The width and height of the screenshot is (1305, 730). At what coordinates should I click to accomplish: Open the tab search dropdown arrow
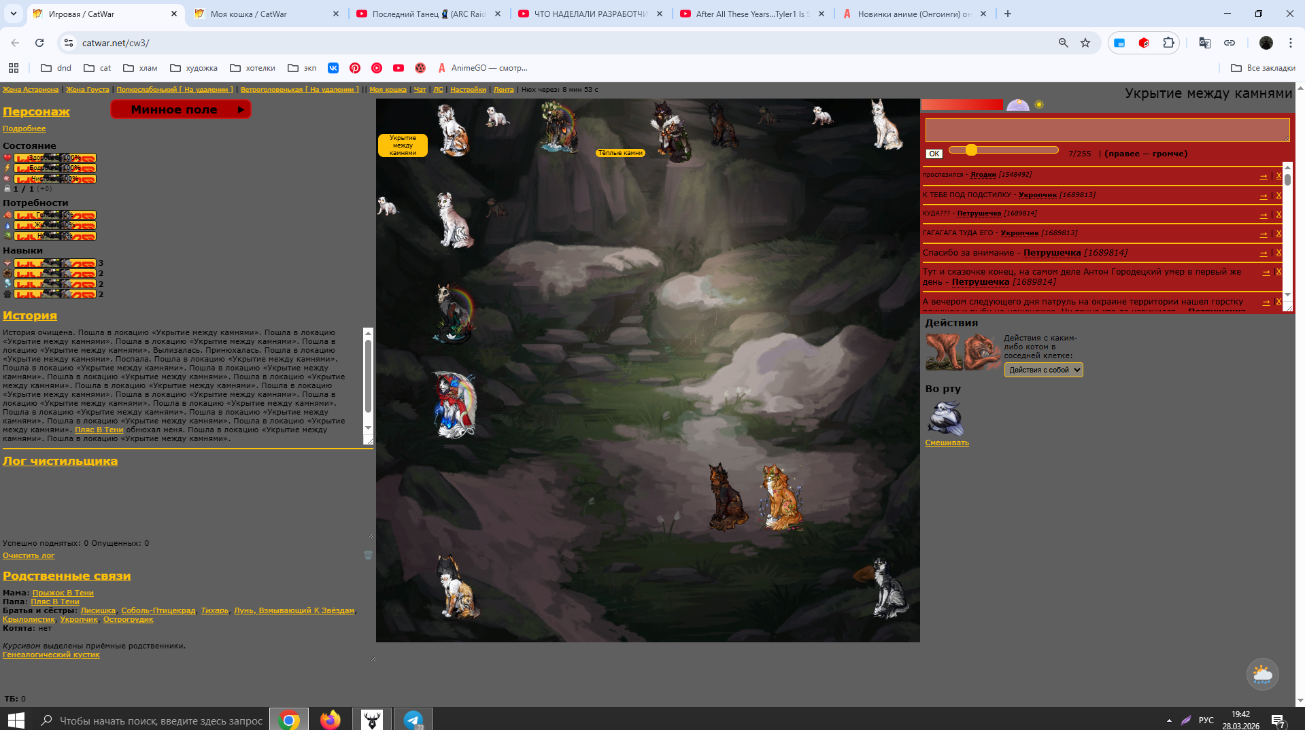coord(14,14)
